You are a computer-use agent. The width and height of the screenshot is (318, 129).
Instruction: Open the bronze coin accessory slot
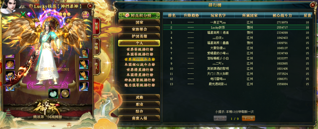coord(65,93)
